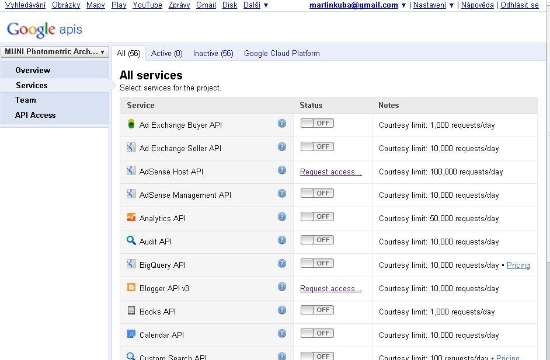Viewport: 550px width, 360px height.
Task: Open the martinkuba@gmail.com account dropdown
Action: [x=357, y=5]
